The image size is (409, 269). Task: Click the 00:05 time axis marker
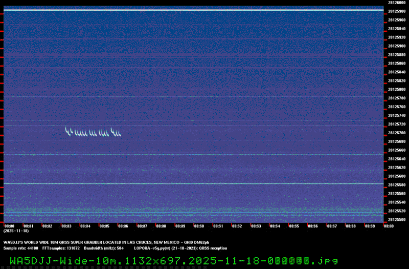click(104, 226)
